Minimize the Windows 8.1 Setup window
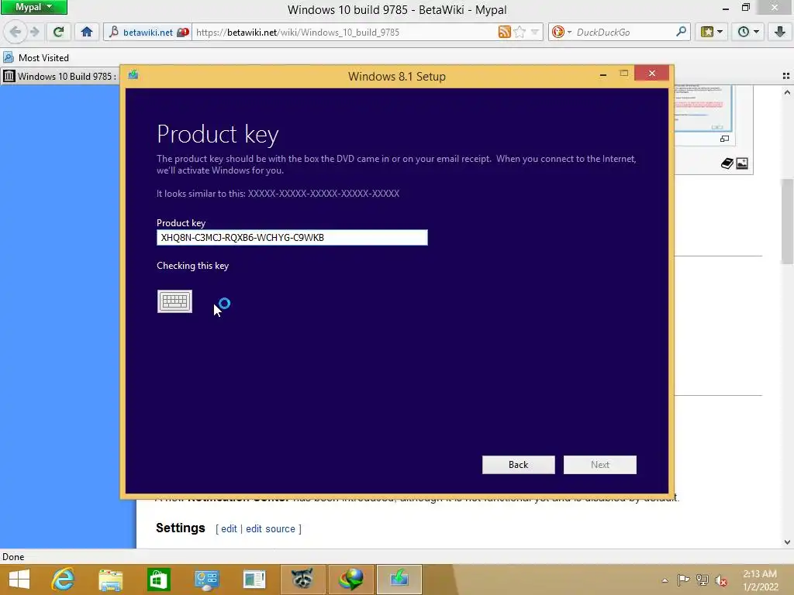794x595 pixels. pos(603,74)
